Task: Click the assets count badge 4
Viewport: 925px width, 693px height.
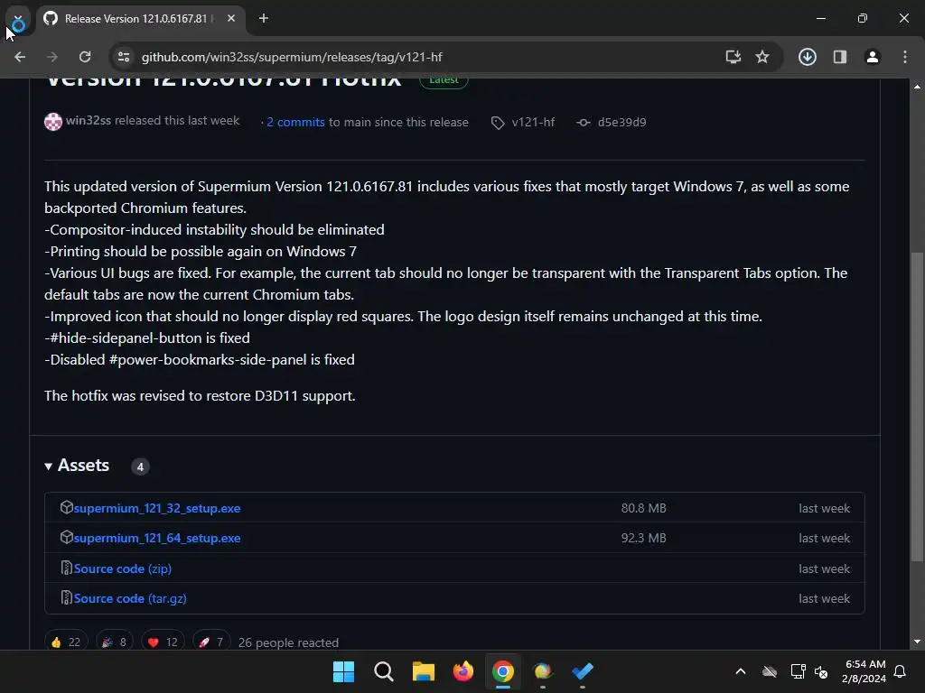Action: click(140, 467)
